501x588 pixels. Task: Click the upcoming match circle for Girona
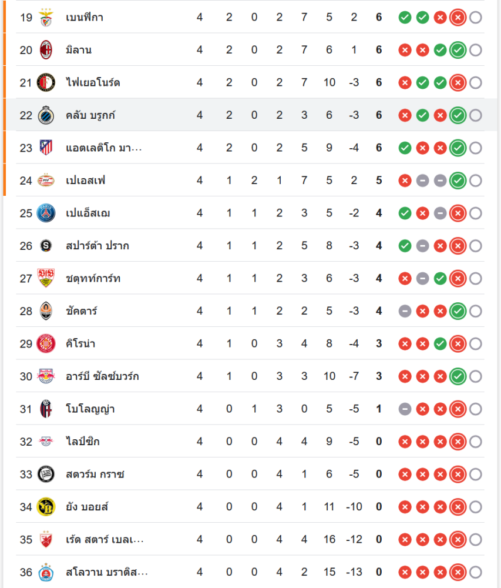point(476,344)
